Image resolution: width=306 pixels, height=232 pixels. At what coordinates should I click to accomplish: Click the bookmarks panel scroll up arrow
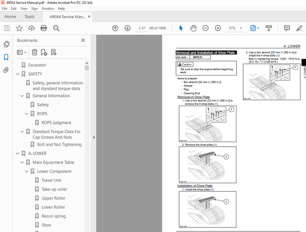click(87, 63)
